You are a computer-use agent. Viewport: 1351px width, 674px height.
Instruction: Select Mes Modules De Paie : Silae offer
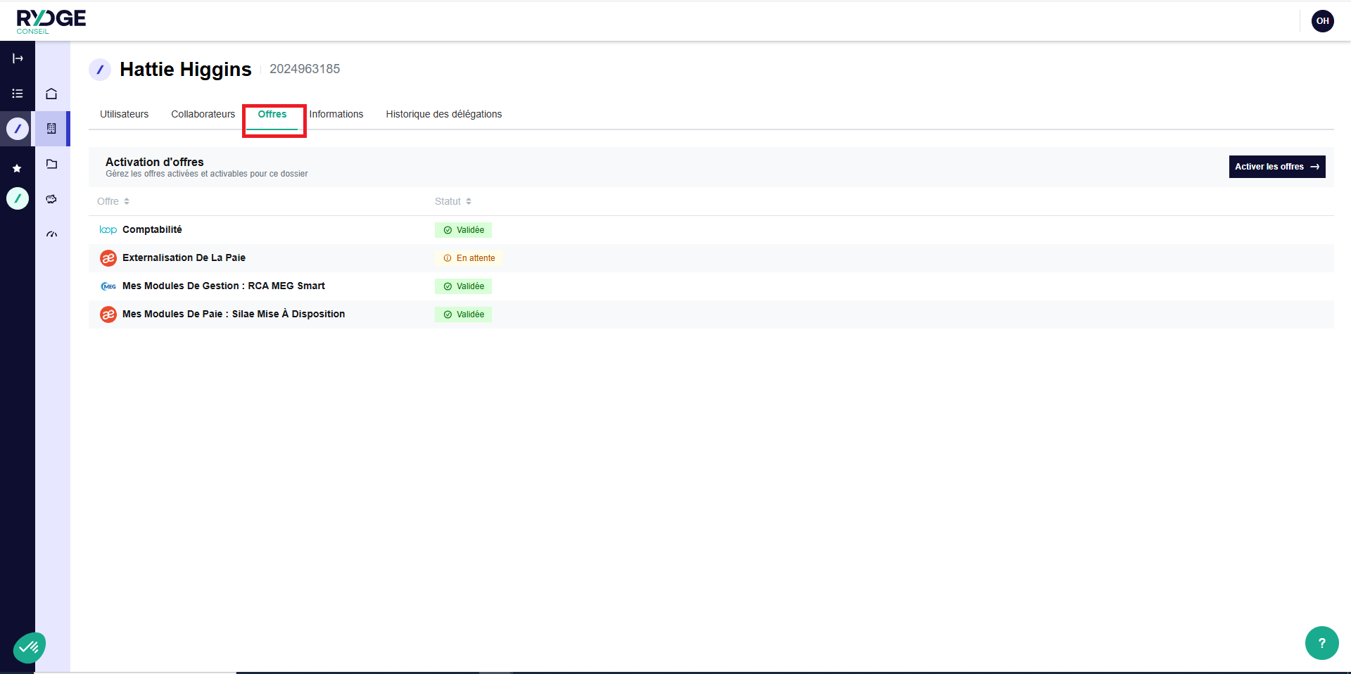click(x=711, y=314)
